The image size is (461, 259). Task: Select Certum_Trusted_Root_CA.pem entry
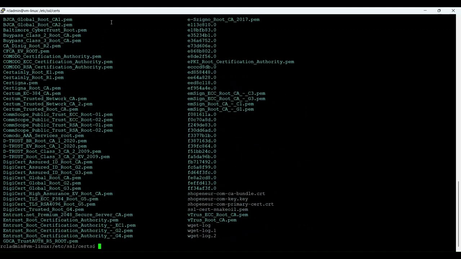click(41, 109)
